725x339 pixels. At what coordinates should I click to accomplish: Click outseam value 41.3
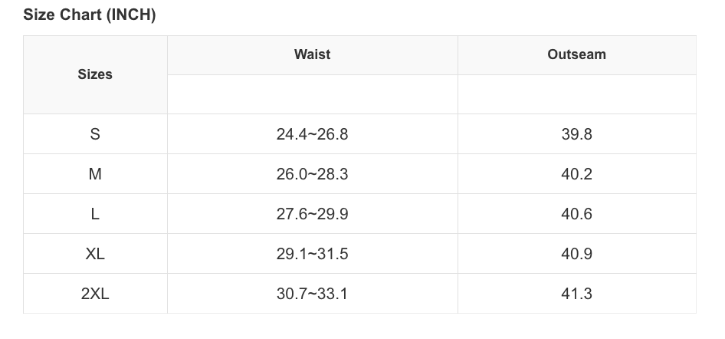(576, 294)
